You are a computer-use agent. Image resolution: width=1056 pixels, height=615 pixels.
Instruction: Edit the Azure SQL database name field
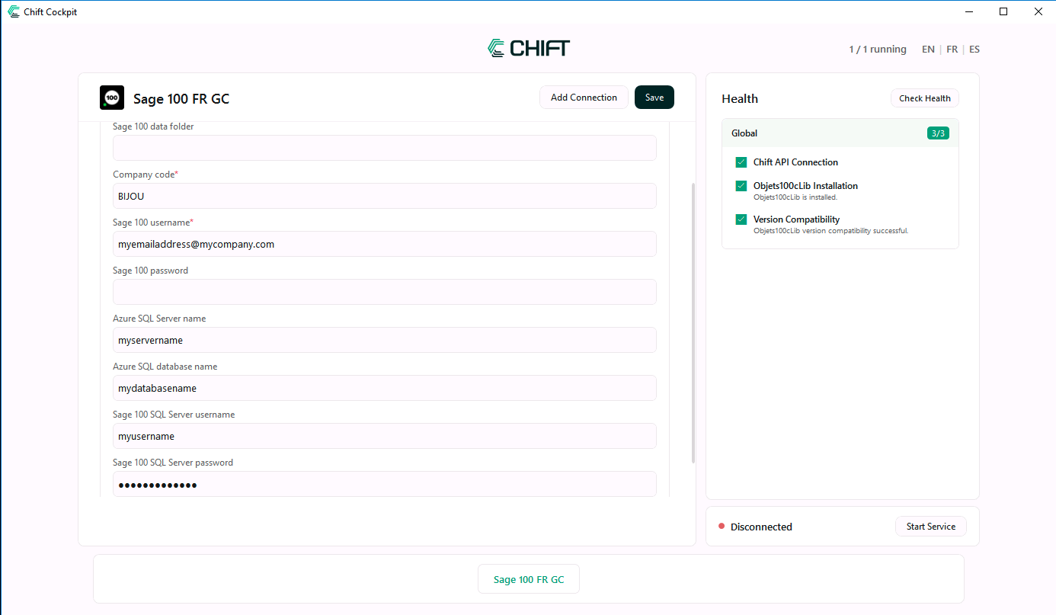click(x=385, y=388)
